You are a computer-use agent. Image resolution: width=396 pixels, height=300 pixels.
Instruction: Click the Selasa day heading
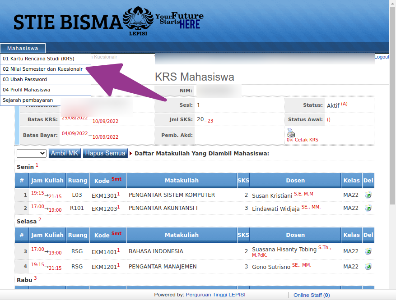pos(27,222)
